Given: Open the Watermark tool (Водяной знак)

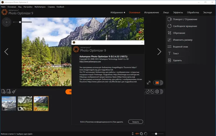Looking at the screenshot, I should [x=178, y=47].
